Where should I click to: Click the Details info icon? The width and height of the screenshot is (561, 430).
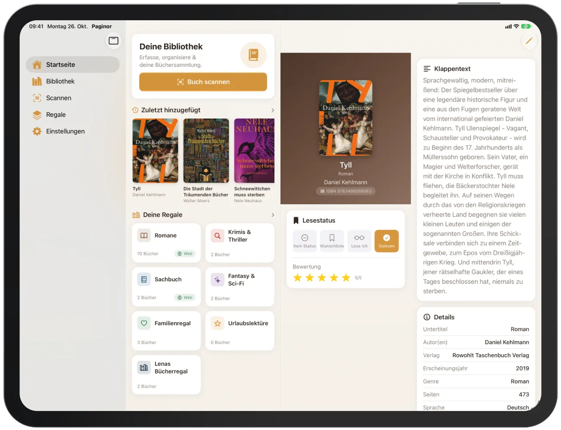(427, 317)
